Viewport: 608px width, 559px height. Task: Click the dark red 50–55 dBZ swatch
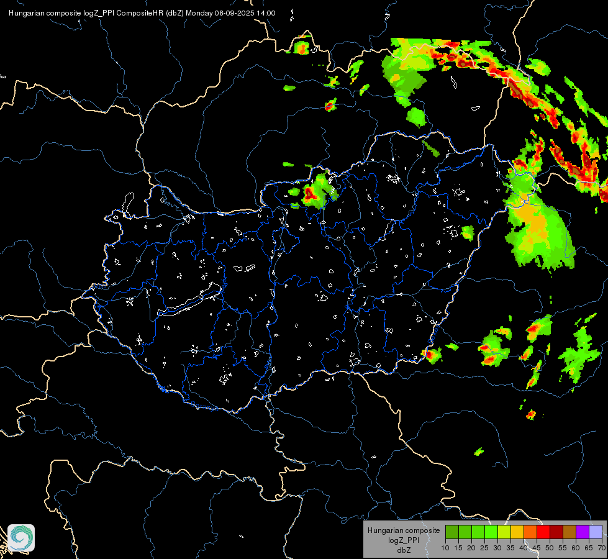pos(556,532)
